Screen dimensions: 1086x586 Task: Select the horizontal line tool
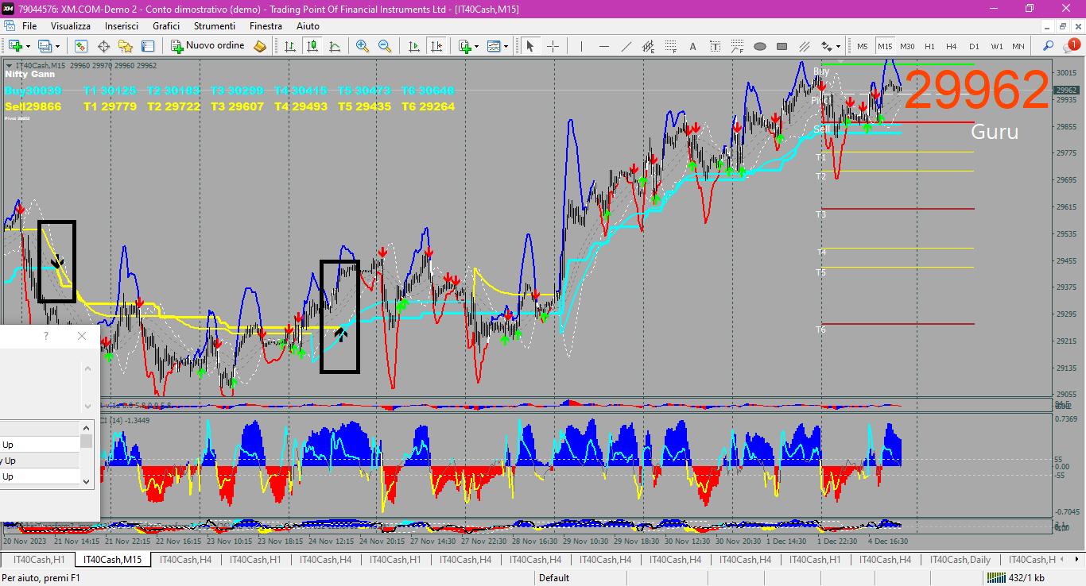tap(603, 46)
